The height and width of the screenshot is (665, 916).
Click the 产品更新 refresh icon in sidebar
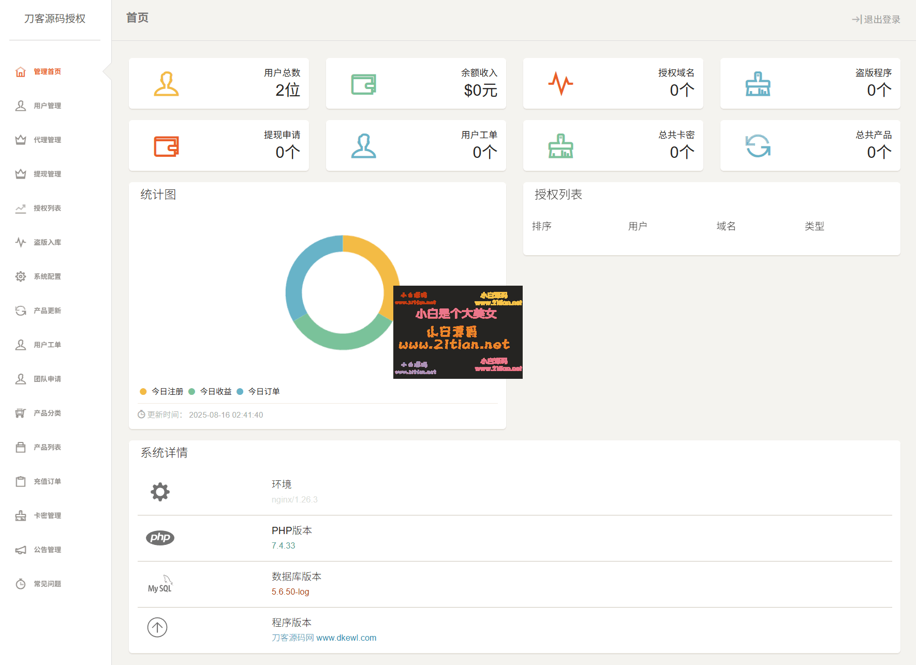tap(21, 311)
